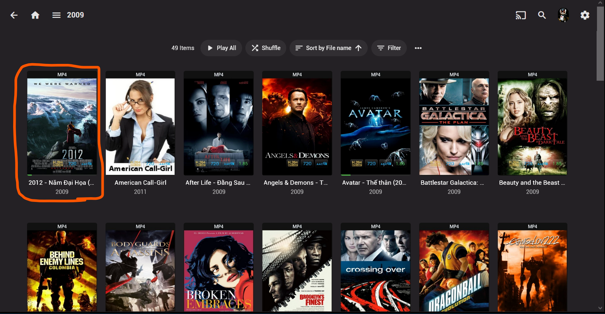605x314 pixels.
Task: Open the three-dots more options menu
Action: [x=418, y=48]
